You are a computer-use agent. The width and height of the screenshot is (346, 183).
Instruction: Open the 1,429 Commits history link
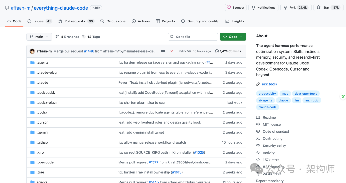(228, 51)
